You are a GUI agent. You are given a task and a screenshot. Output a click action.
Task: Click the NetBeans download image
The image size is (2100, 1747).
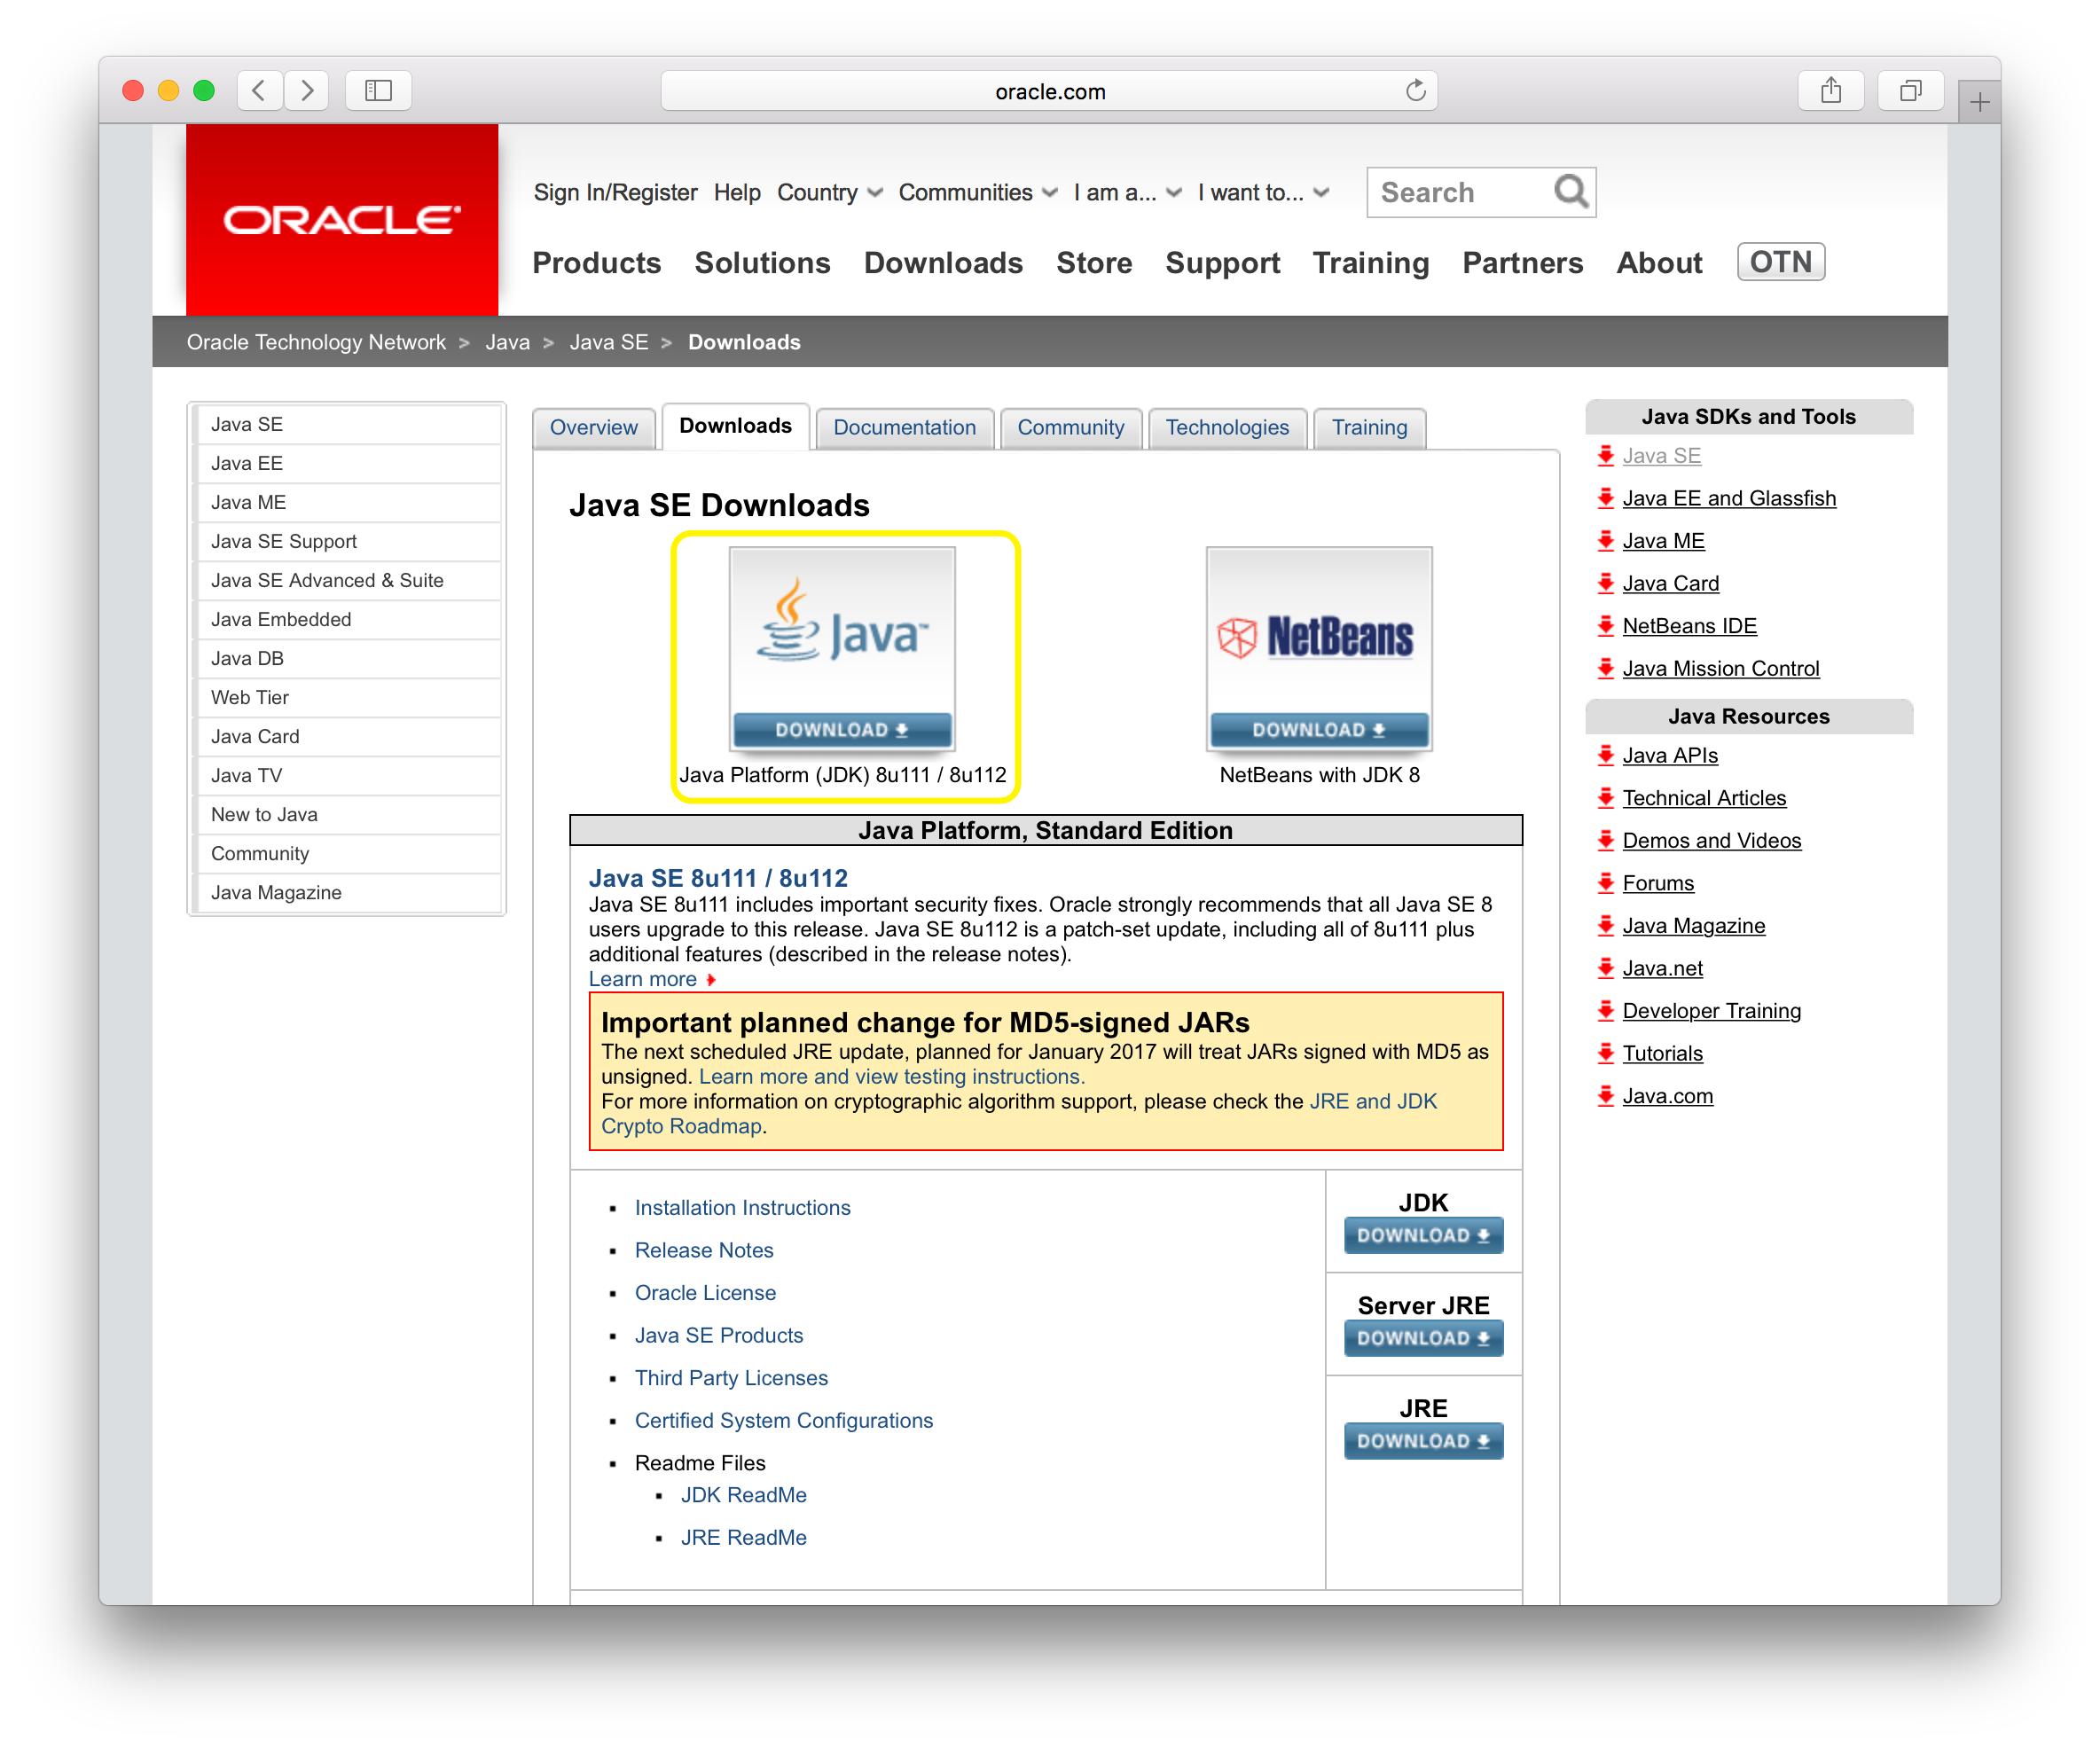(x=1318, y=648)
